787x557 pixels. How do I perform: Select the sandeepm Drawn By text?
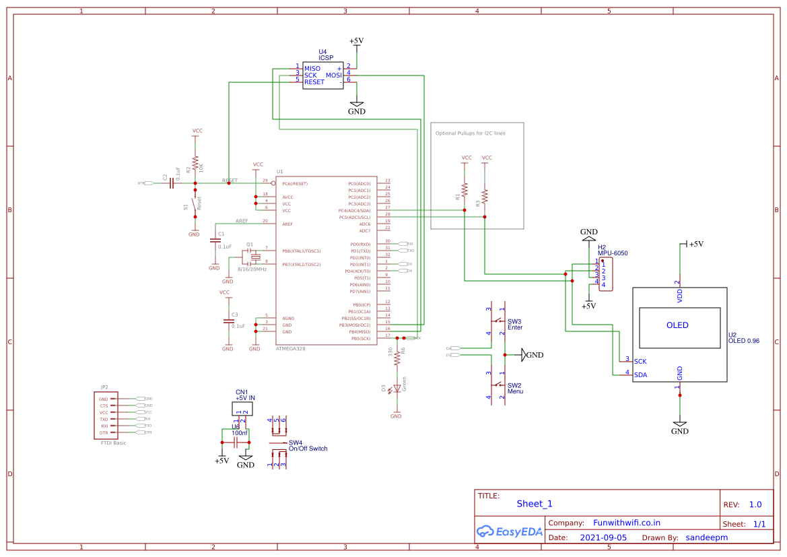pyautogui.click(x=706, y=537)
